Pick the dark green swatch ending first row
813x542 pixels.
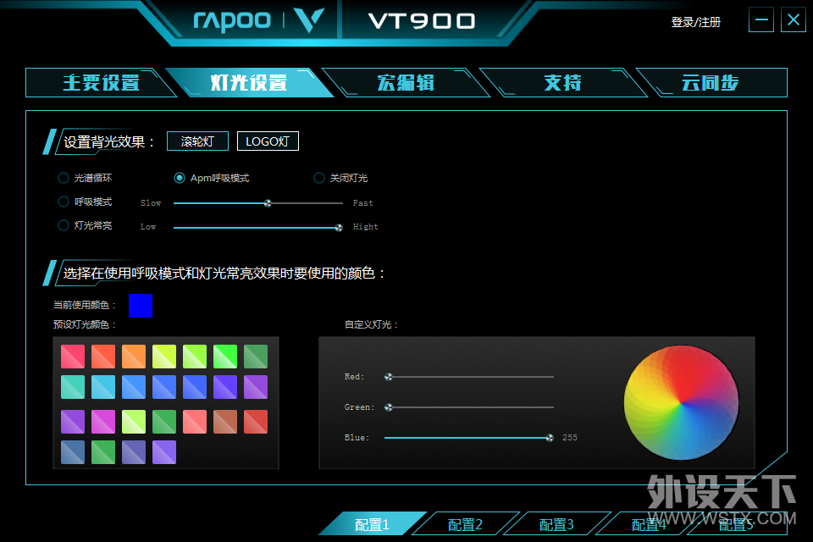point(256,357)
